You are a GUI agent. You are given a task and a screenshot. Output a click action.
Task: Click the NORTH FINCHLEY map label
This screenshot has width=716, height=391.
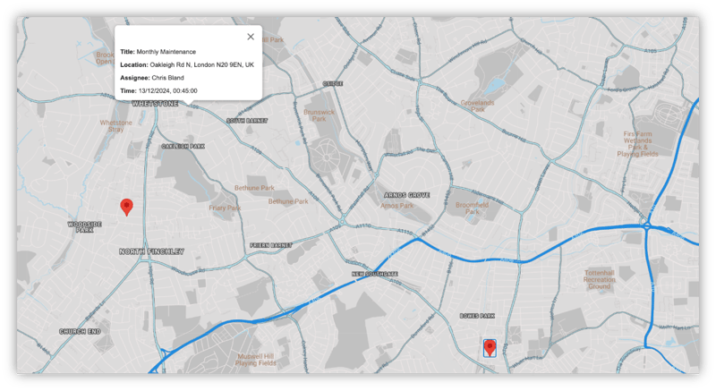coord(151,251)
